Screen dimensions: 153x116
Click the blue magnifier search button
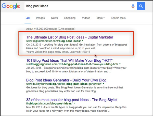141,6
